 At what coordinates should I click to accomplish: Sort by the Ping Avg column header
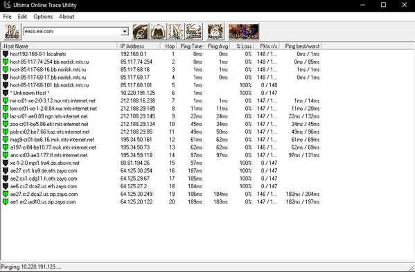tap(217, 46)
